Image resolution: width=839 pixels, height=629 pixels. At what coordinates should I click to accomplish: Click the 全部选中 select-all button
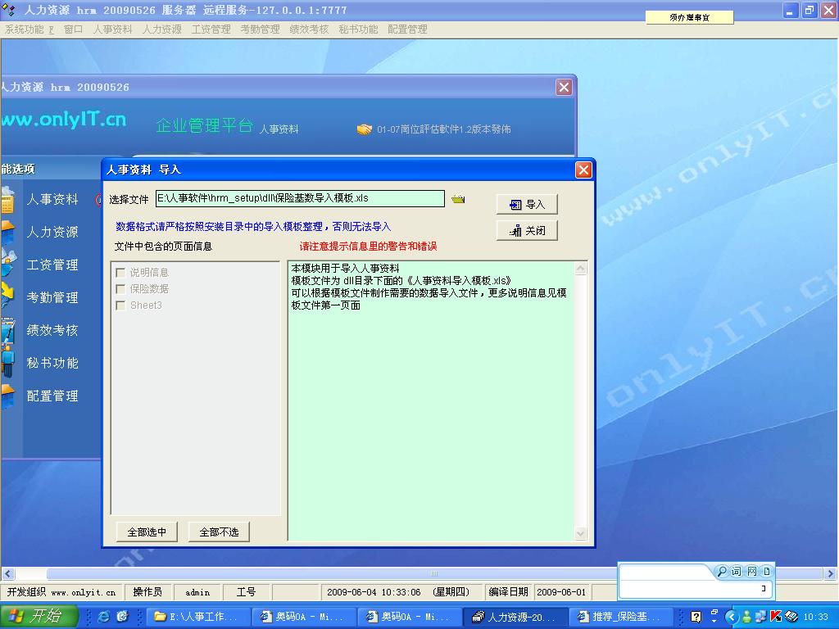[x=147, y=532]
